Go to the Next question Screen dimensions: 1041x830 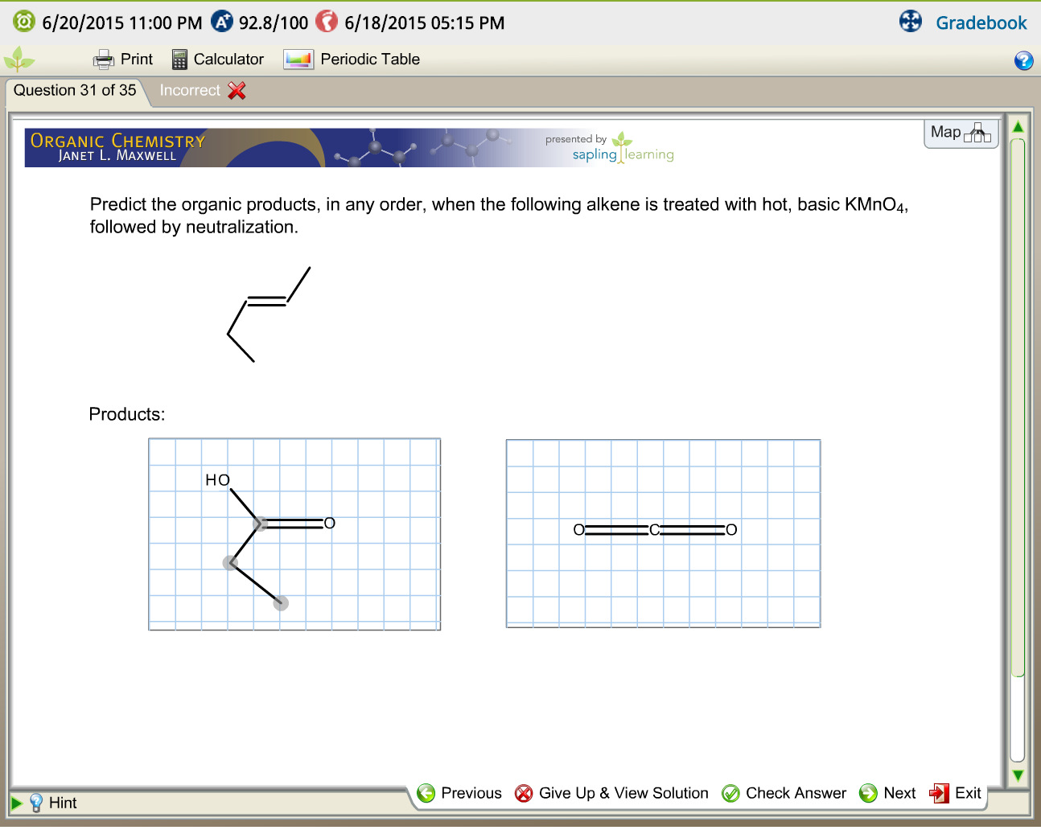887,793
